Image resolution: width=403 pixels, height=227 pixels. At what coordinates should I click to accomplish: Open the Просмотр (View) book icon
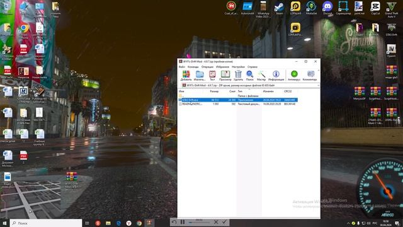(225, 76)
